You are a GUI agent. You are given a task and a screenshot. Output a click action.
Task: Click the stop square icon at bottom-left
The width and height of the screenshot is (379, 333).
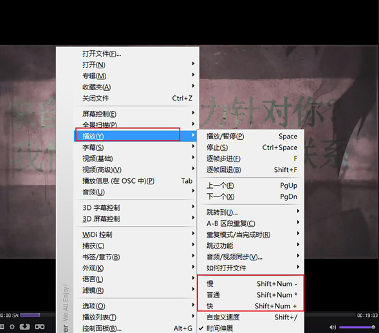pos(2,327)
